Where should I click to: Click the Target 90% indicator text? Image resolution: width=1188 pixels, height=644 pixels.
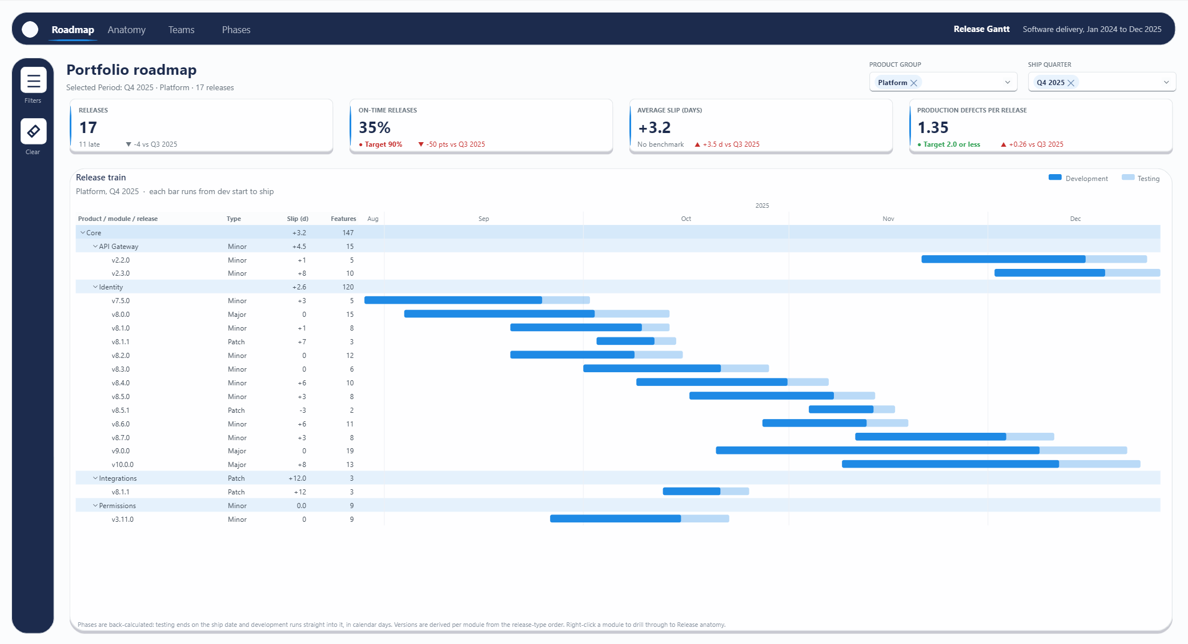tap(383, 144)
